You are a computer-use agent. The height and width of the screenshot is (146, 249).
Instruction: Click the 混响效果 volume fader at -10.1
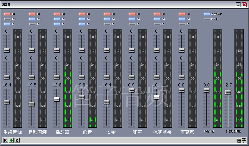156,98
